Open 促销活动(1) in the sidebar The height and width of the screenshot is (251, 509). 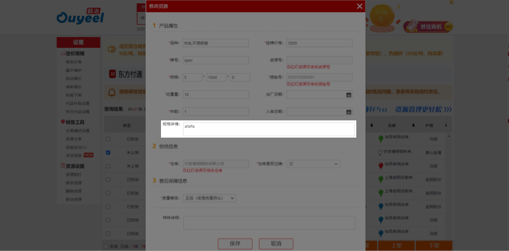[76, 147]
